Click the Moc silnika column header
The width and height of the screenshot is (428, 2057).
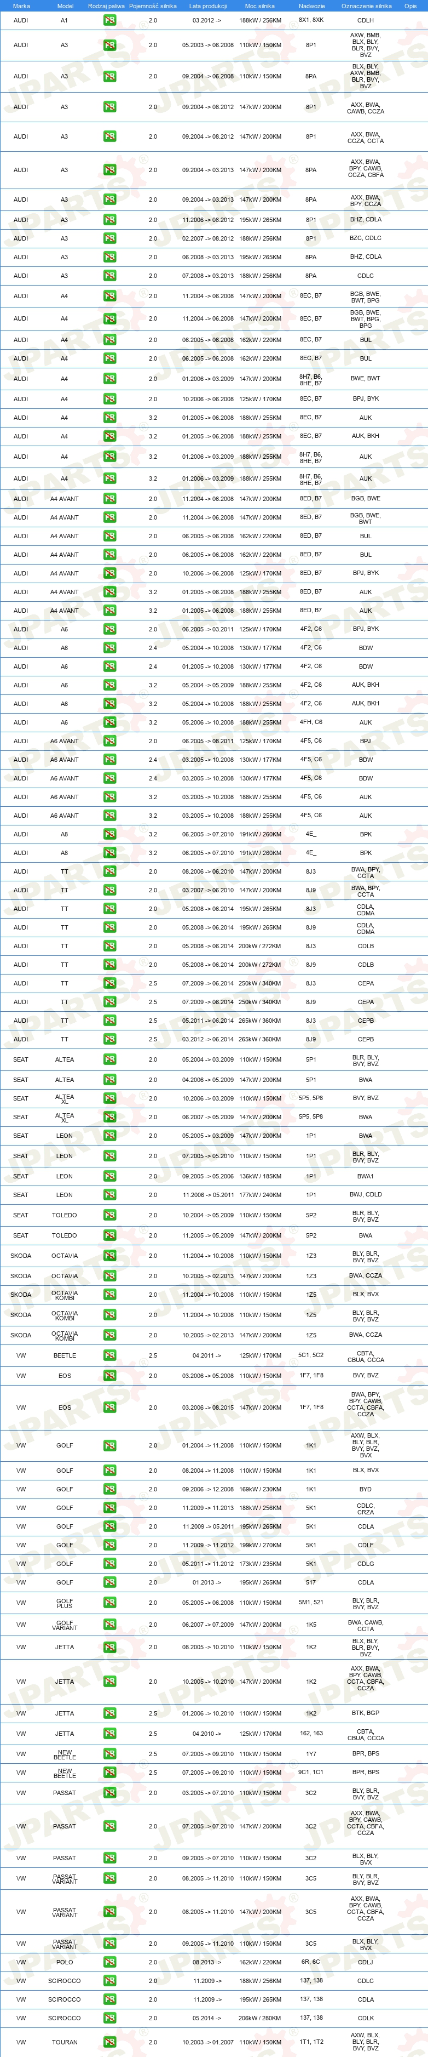click(x=260, y=5)
